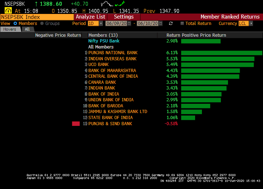This screenshot has width=263, height=189.
Task: Open the Currency LCL dropdown
Action: 251,24
